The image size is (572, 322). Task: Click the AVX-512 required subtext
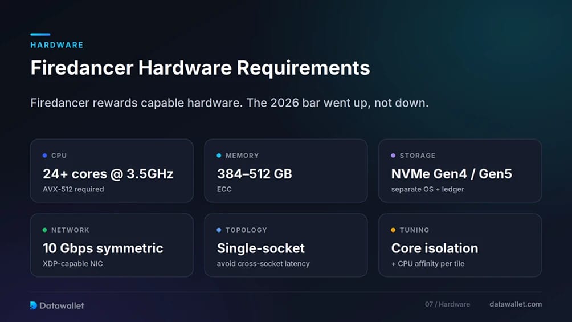[x=73, y=189]
